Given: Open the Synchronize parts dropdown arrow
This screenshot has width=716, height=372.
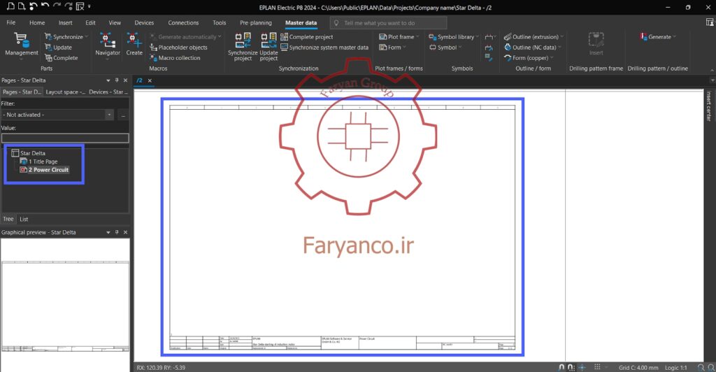Looking at the screenshot, I should click(x=87, y=37).
